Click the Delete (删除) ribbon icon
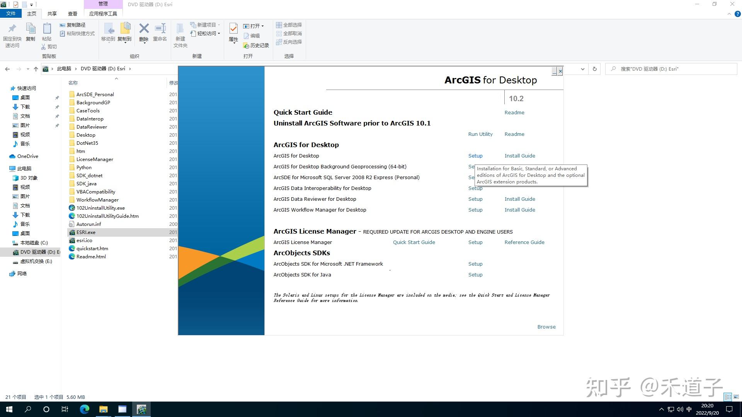 tap(144, 31)
